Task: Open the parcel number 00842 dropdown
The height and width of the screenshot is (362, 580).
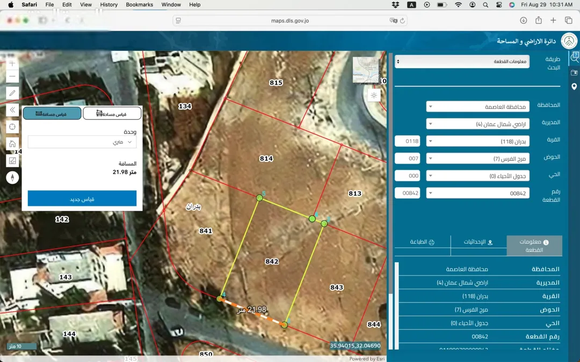Action: click(x=477, y=193)
